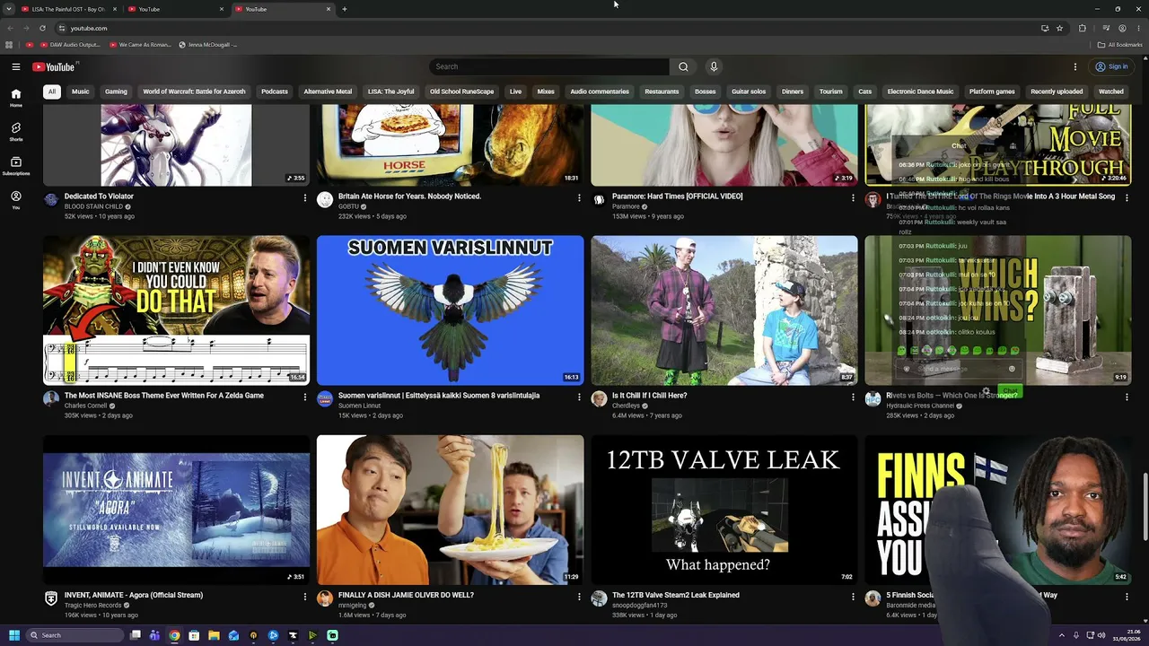Go to YouTube home via the logo
The image size is (1149, 646).
click(x=55, y=66)
